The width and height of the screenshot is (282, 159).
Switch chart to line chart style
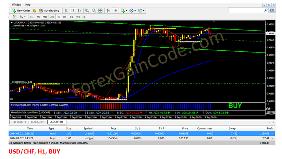point(79,11)
